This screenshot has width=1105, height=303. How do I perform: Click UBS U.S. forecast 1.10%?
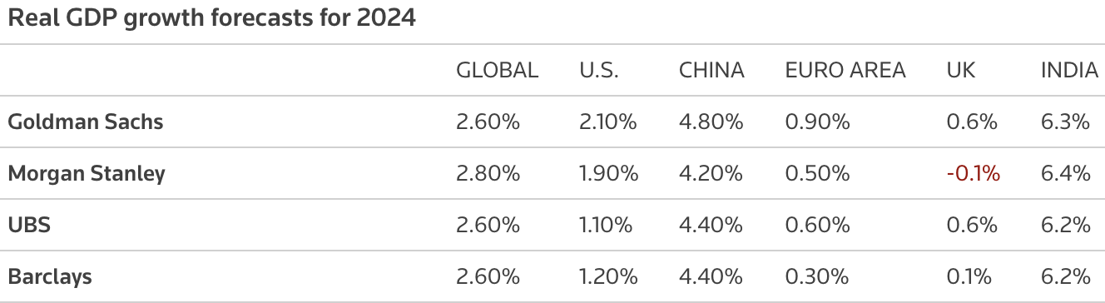click(x=608, y=225)
